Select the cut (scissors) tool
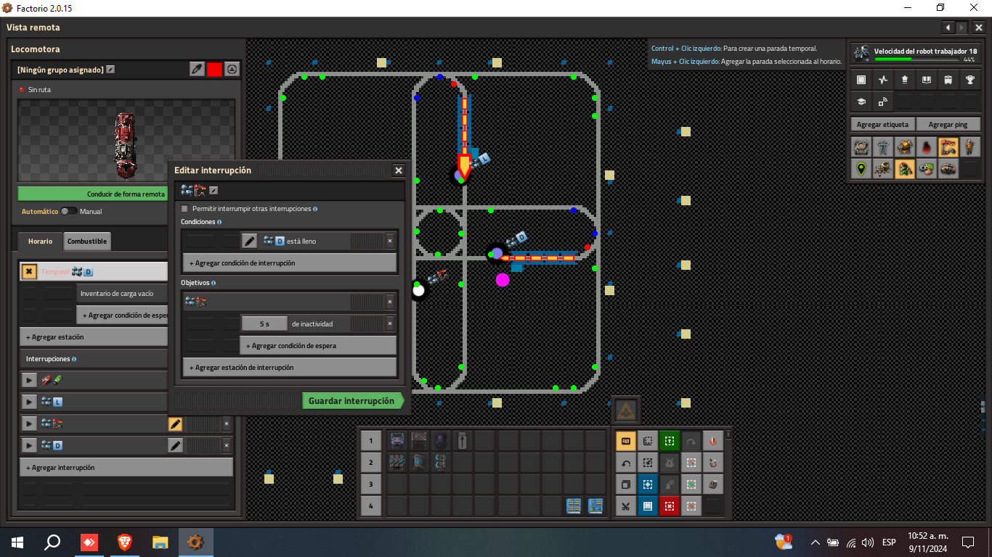Viewport: 992px width, 557px height. [x=626, y=506]
